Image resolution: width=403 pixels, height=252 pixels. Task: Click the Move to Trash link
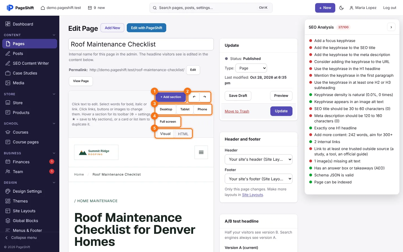[237, 111]
